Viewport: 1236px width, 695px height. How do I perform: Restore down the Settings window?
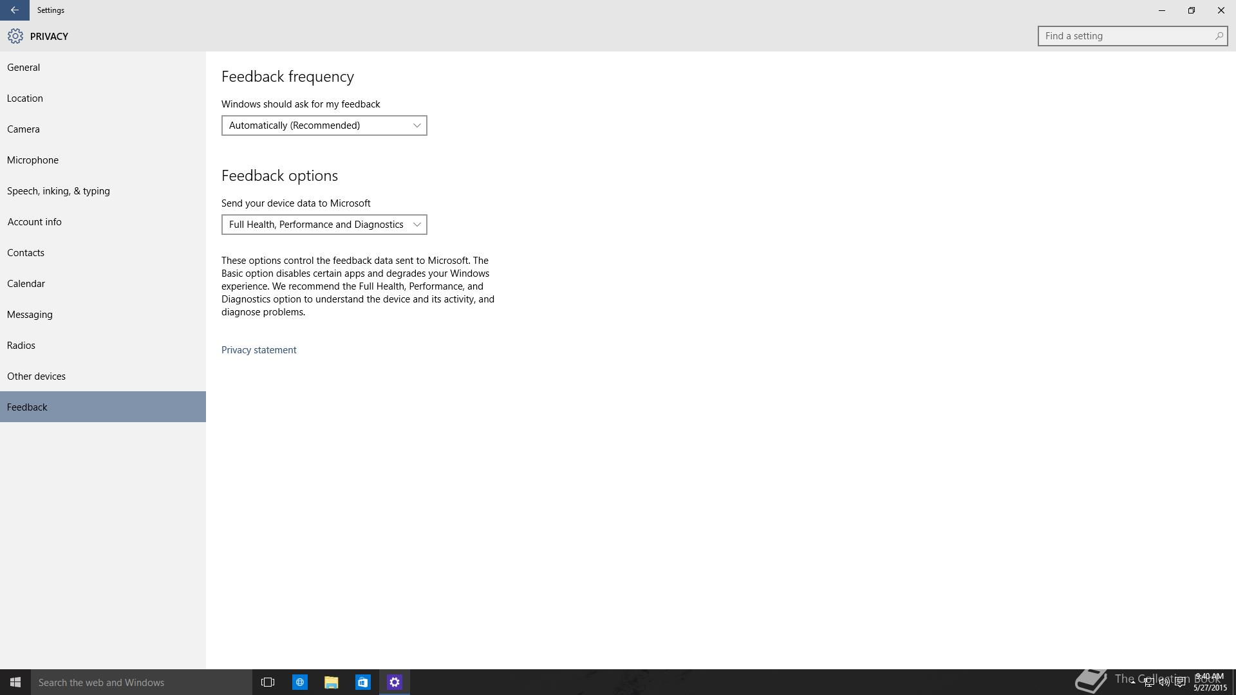click(x=1192, y=10)
